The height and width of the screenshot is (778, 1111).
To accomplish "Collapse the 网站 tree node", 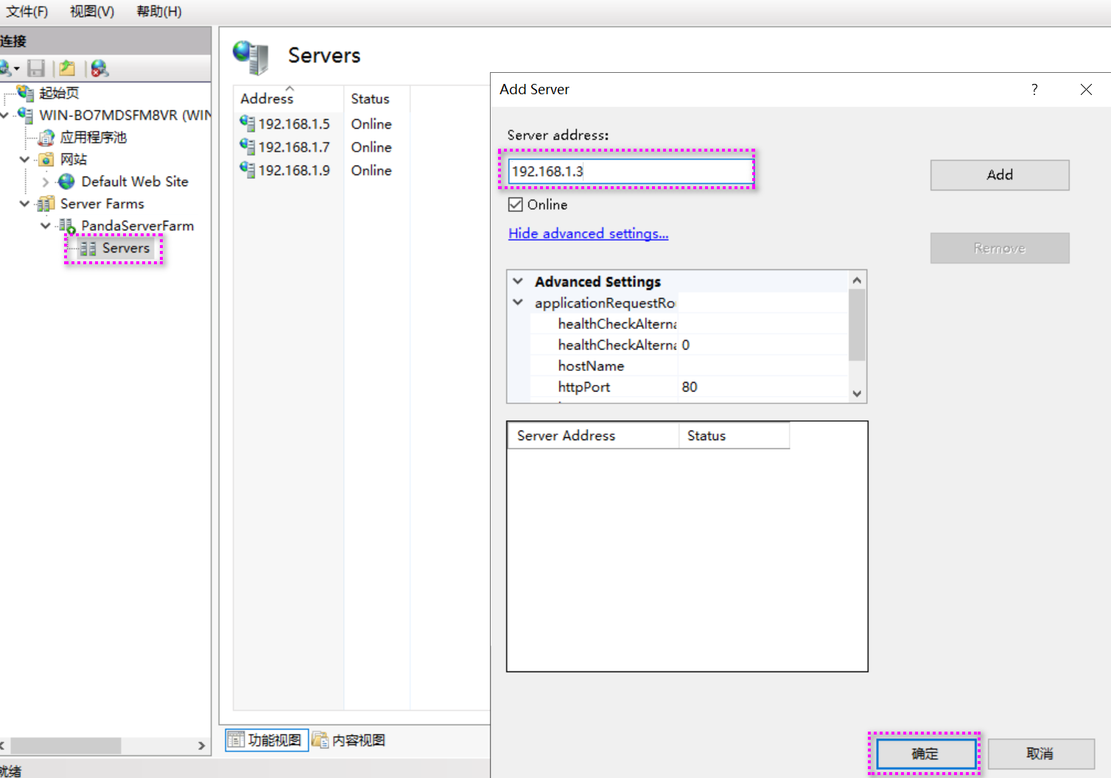I will pyautogui.click(x=25, y=160).
